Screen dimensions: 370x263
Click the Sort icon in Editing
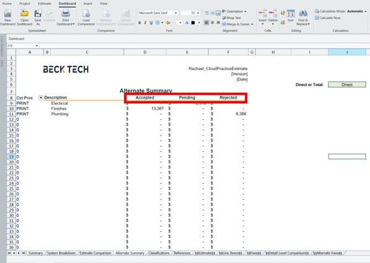290,14
